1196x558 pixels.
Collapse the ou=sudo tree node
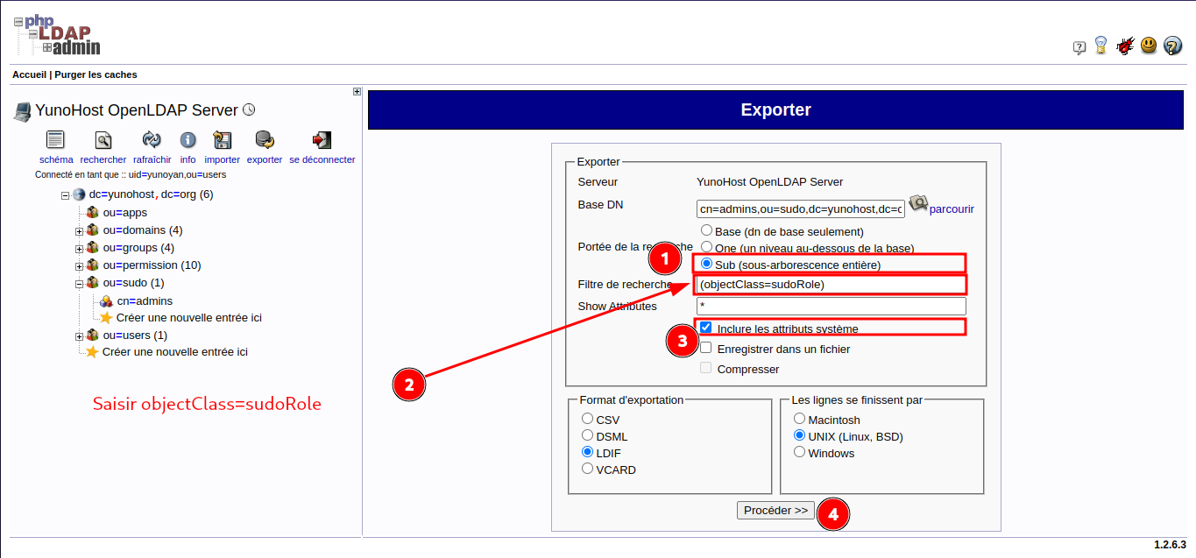click(79, 284)
